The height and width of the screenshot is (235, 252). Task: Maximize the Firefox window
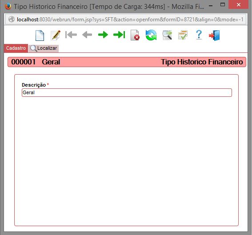[223, 4]
